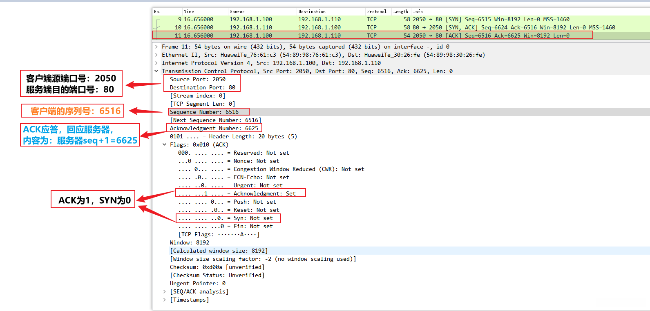Image resolution: width=650 pixels, height=311 pixels.
Task: Expand the Internet Protocol Version 4 arrow
Action: tap(156, 63)
